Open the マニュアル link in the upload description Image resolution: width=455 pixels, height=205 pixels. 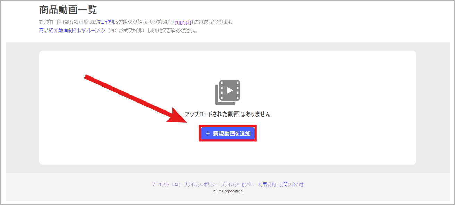tap(106, 22)
